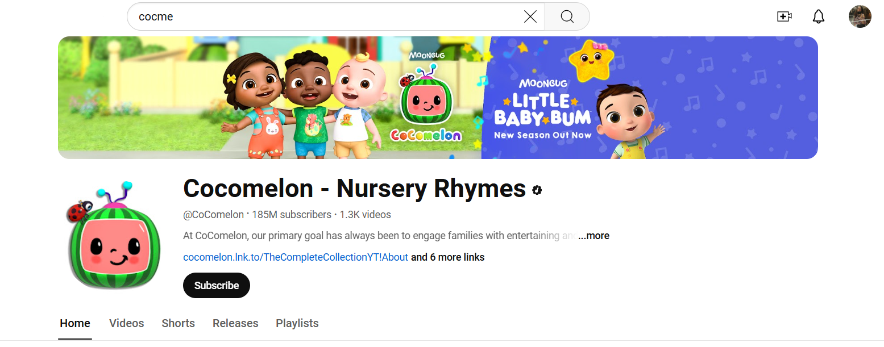Open your profile avatar menu
Screen dimensions: 884x347
(x=860, y=16)
